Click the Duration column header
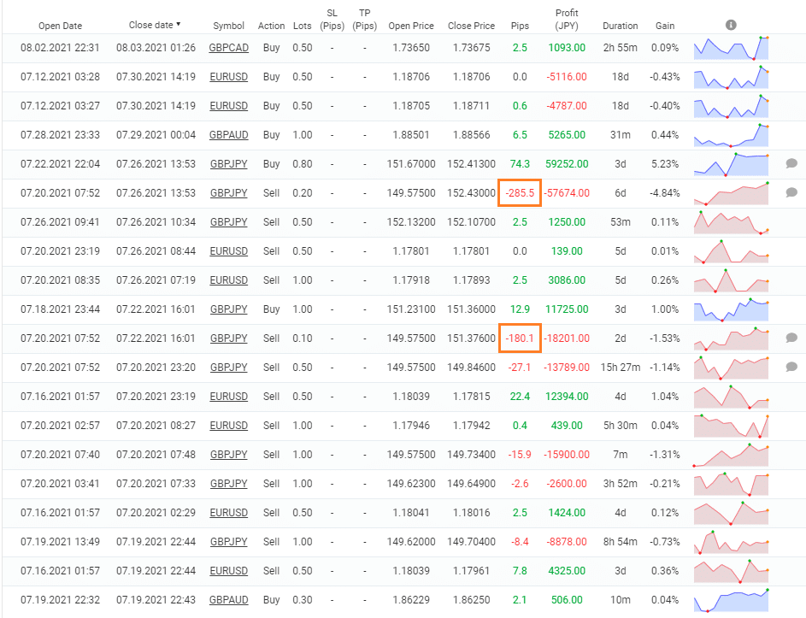This screenshot has height=618, width=806. (620, 26)
